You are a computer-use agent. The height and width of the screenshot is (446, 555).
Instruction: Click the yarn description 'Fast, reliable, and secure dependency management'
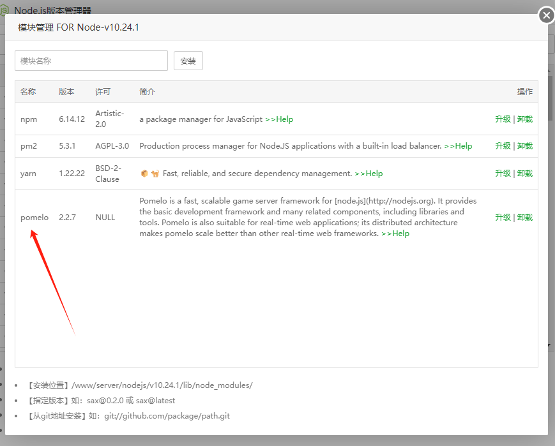click(x=257, y=174)
